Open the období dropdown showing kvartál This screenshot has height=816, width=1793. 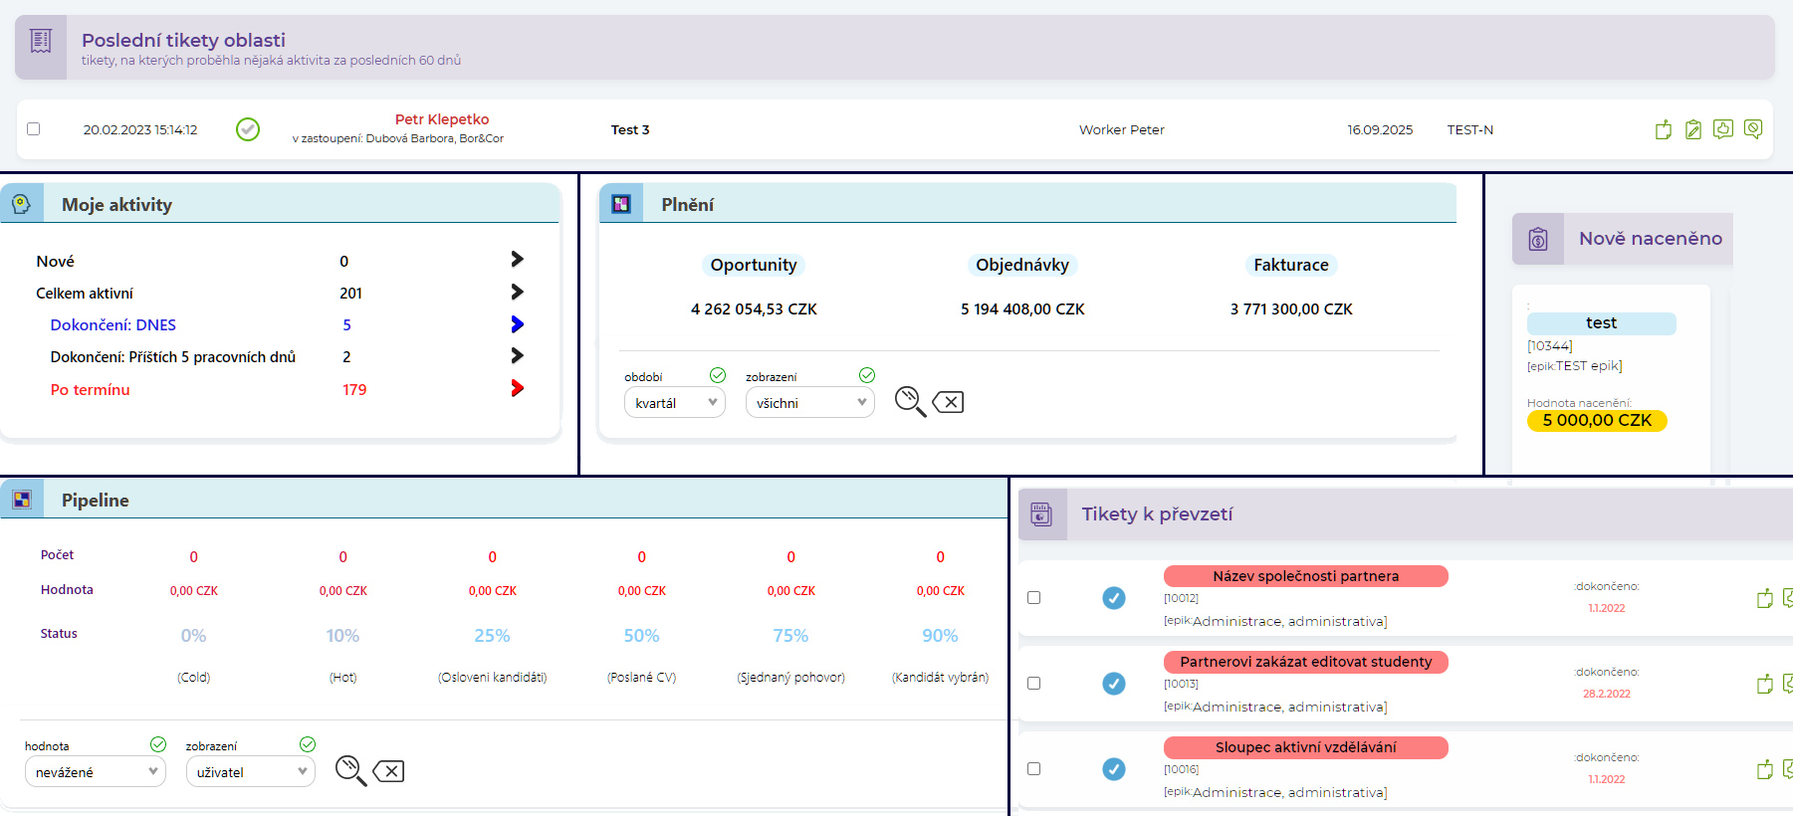coord(674,403)
